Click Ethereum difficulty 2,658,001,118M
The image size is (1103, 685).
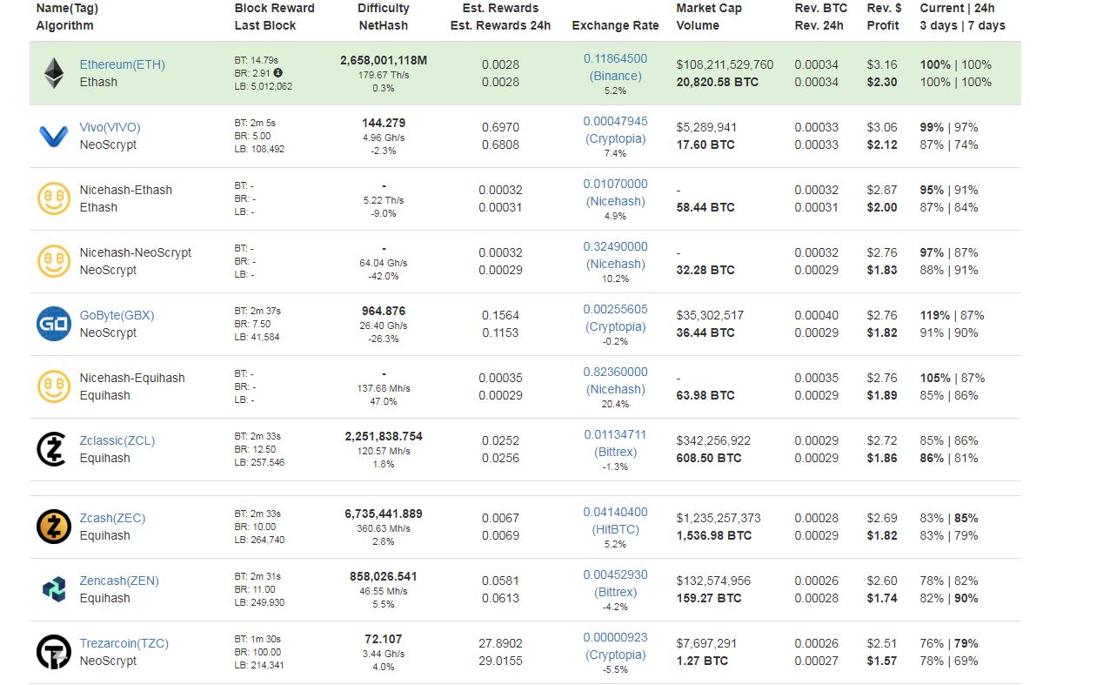(x=384, y=60)
